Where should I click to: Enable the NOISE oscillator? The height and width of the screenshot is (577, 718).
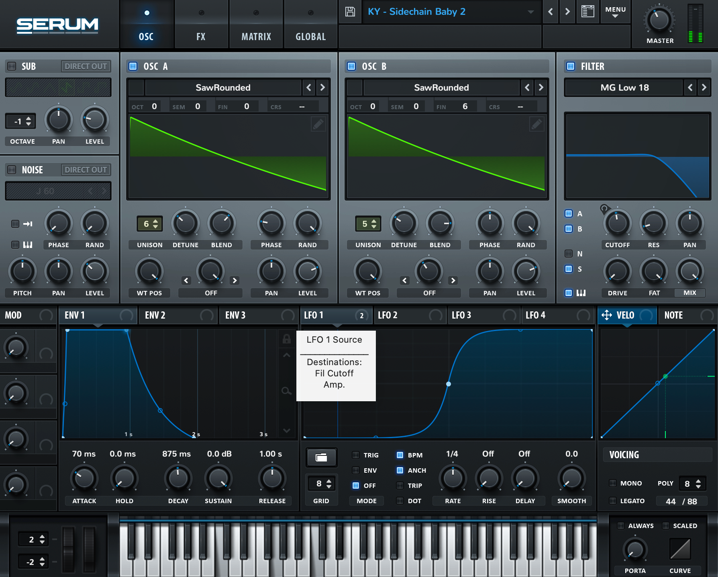point(12,170)
